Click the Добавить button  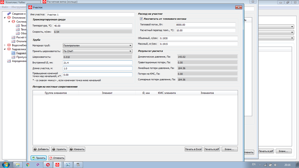coord(41,149)
